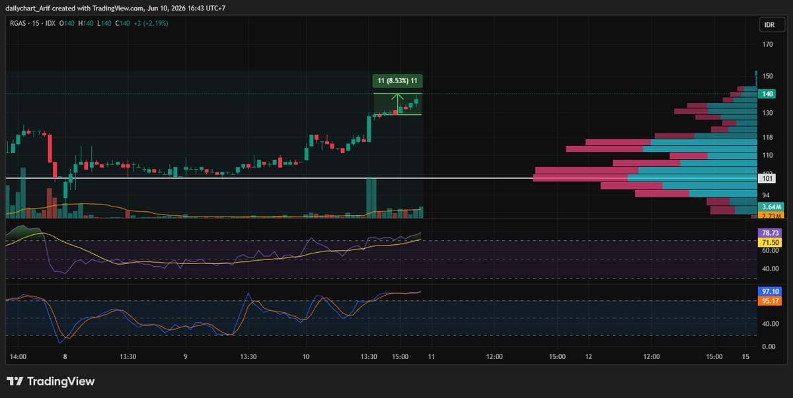Viewport: 793px width, 398px height.
Task: Click the +3 (+2.19%) change value
Action: pyautogui.click(x=151, y=23)
